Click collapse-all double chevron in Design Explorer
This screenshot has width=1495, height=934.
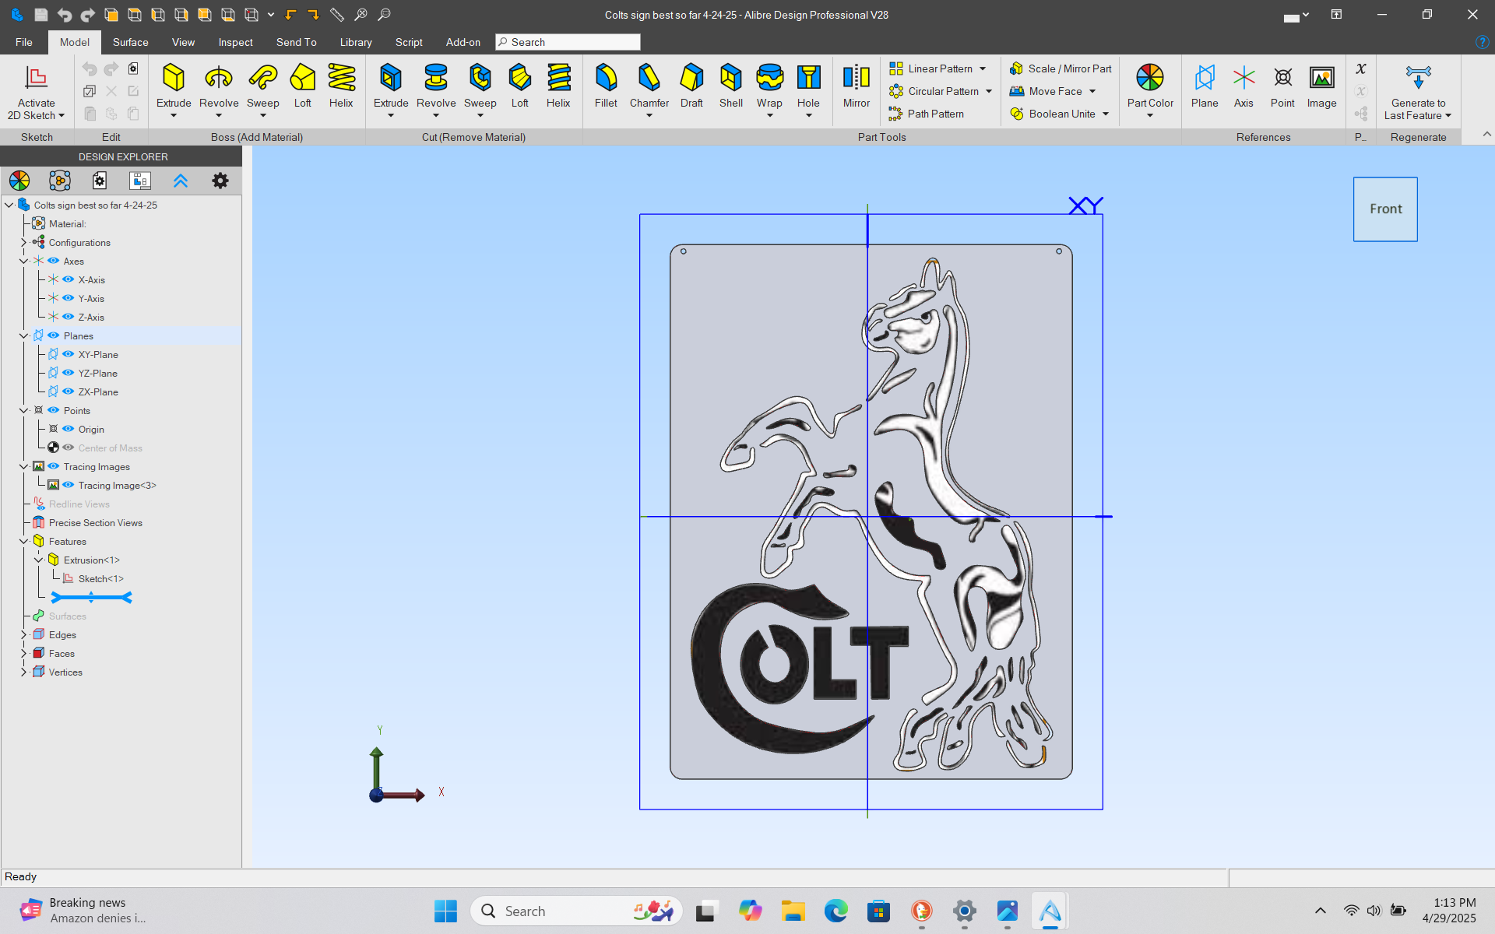click(x=181, y=181)
